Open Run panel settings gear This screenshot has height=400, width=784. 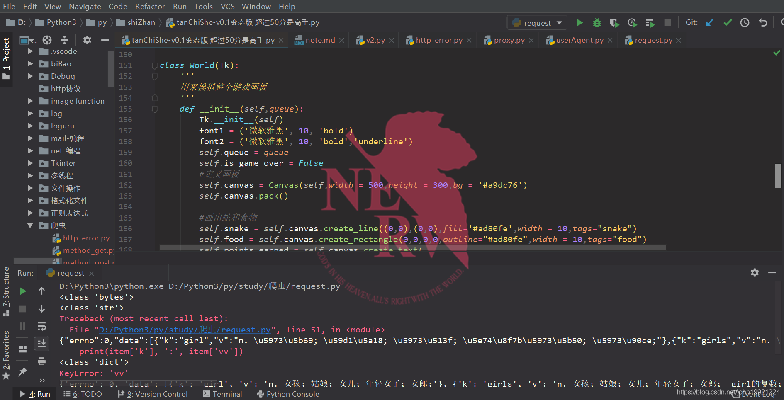755,272
